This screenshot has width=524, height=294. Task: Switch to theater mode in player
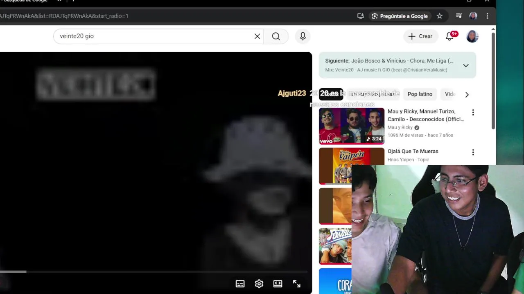[x=278, y=284]
